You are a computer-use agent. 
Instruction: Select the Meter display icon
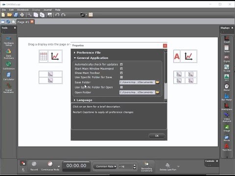click(x=227, y=88)
